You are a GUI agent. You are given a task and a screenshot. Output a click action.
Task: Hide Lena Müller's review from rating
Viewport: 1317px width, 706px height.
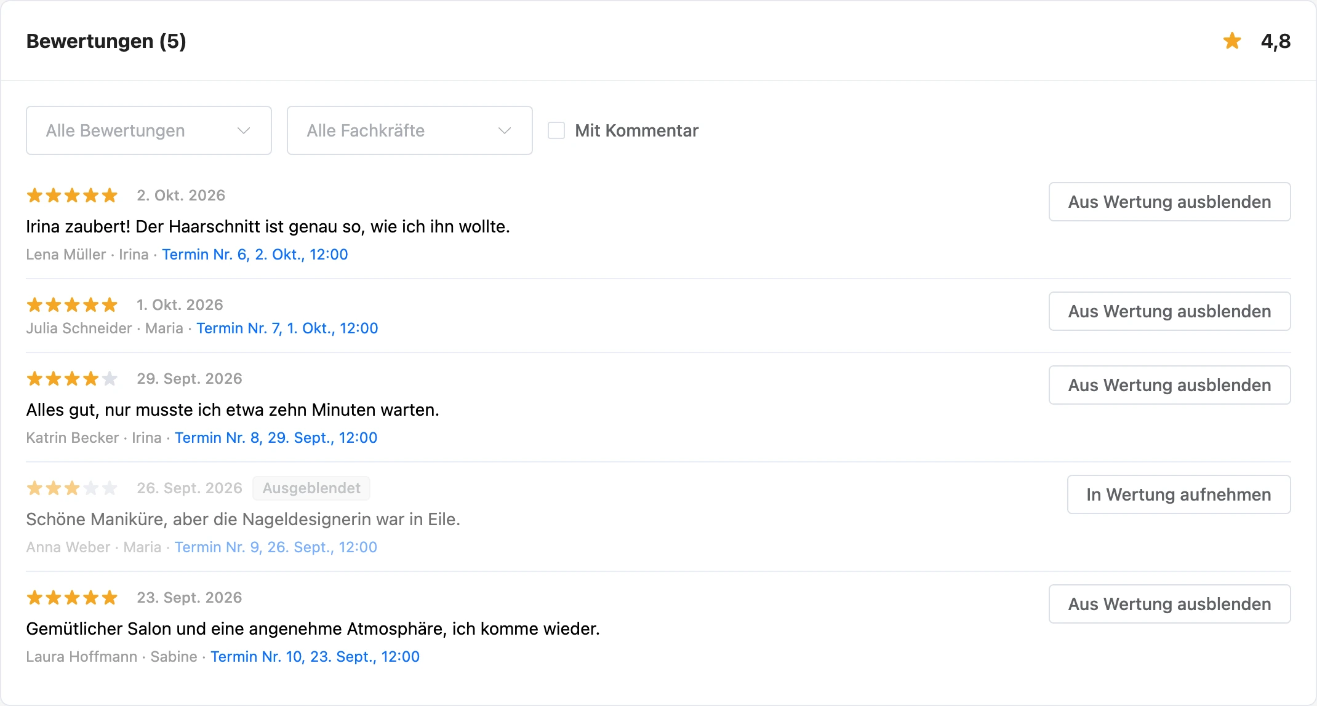[x=1169, y=202]
